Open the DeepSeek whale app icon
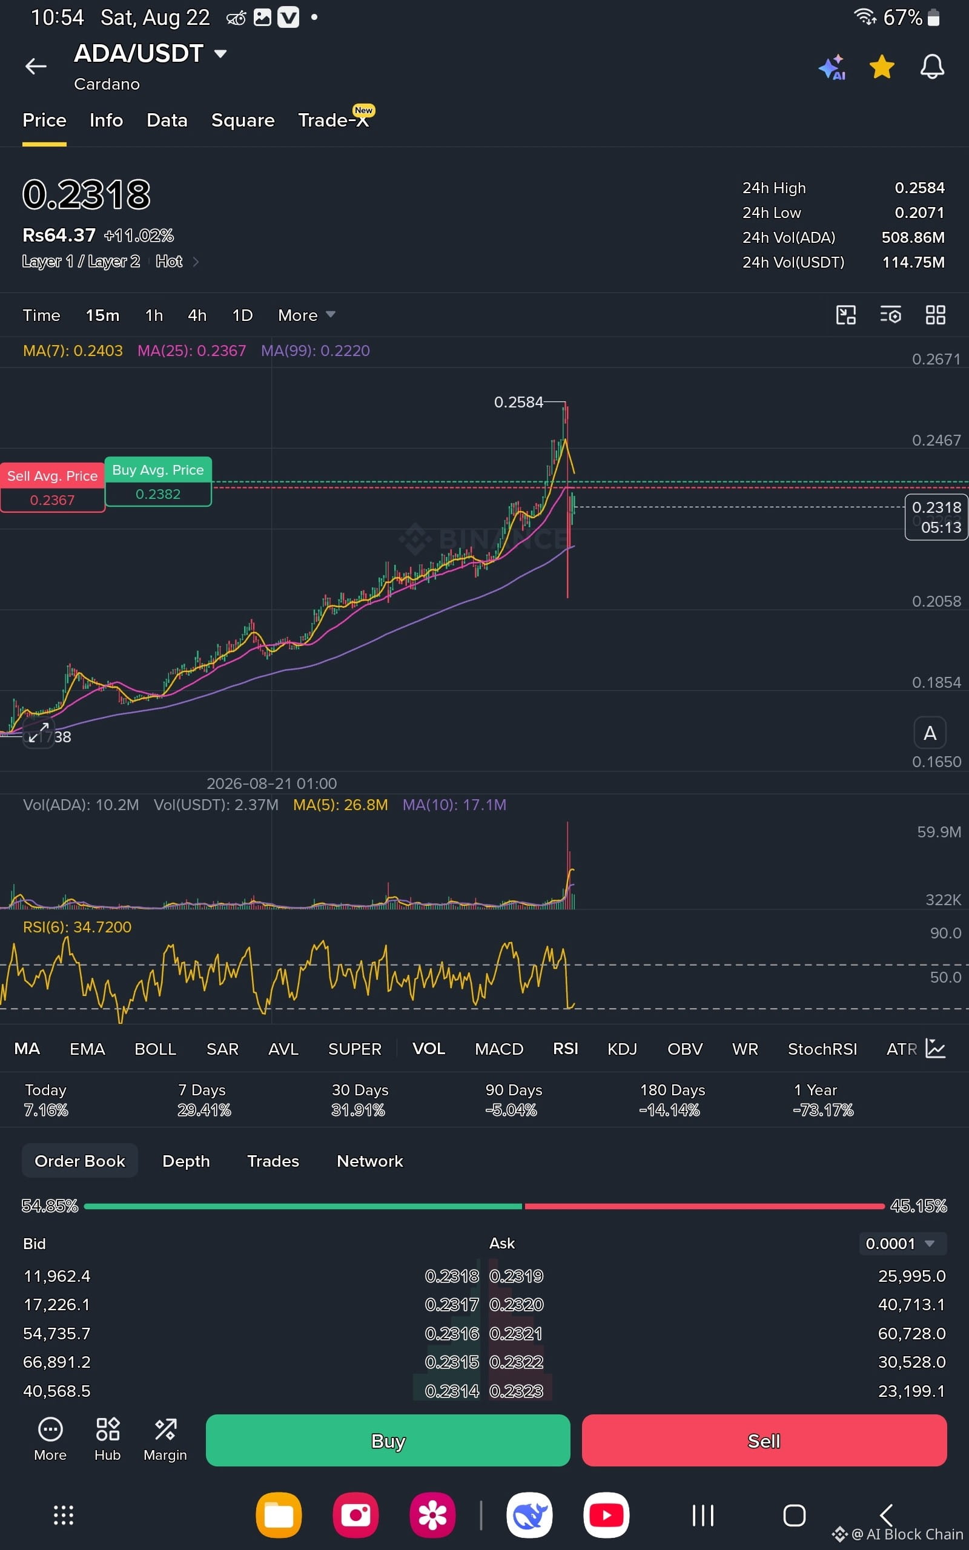 (x=529, y=1515)
